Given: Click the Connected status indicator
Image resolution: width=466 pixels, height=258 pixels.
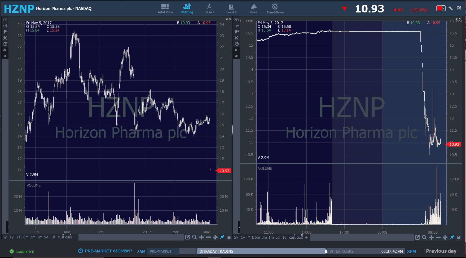Looking at the screenshot, I should (x=22, y=252).
